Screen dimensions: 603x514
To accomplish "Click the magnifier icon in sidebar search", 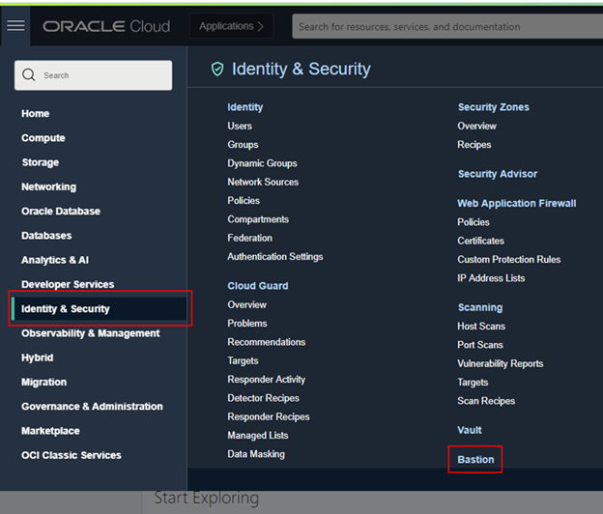I will pyautogui.click(x=29, y=75).
